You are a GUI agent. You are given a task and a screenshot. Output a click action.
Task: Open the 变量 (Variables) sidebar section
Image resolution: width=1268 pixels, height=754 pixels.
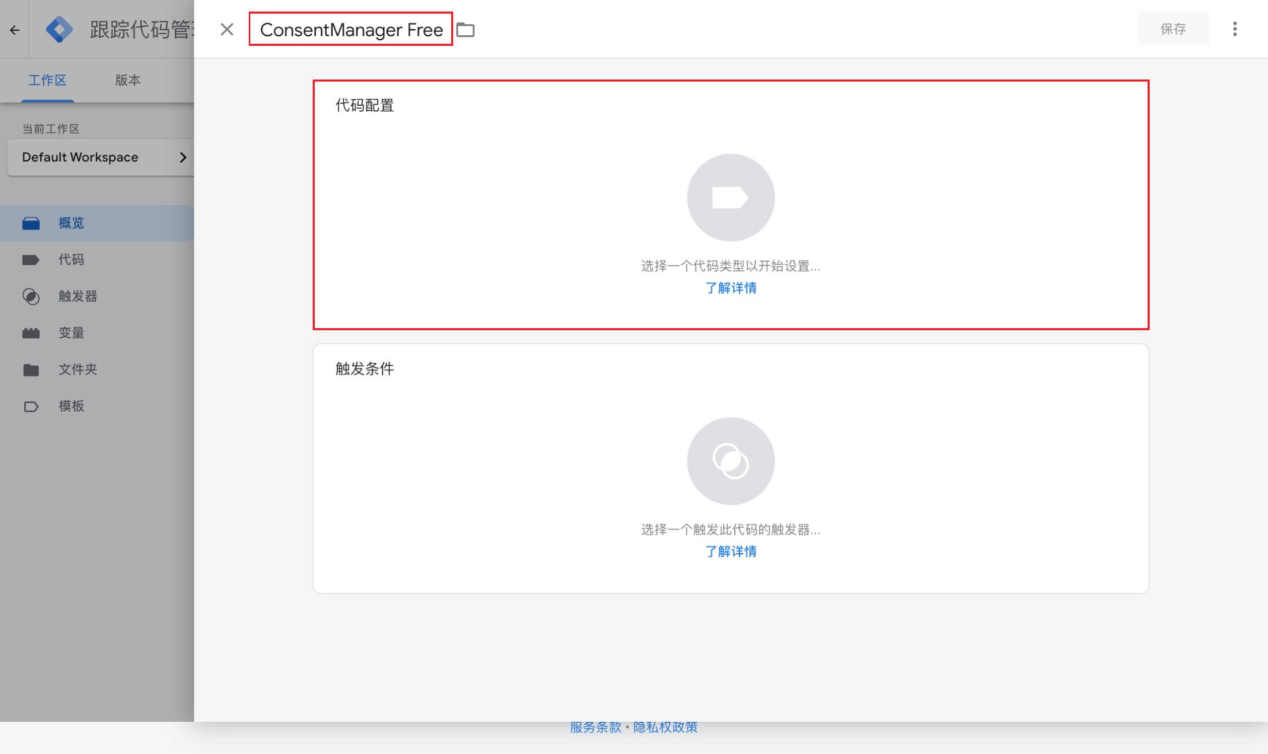(x=71, y=333)
